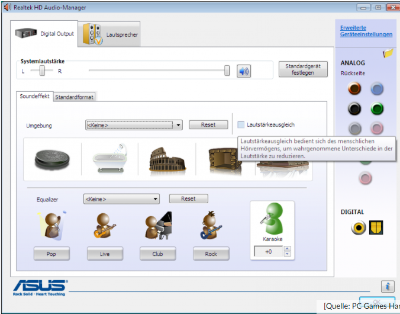This screenshot has height=314, width=400.
Task: Open Erweiterte Geräteeinstellungen link
Action: (x=366, y=31)
